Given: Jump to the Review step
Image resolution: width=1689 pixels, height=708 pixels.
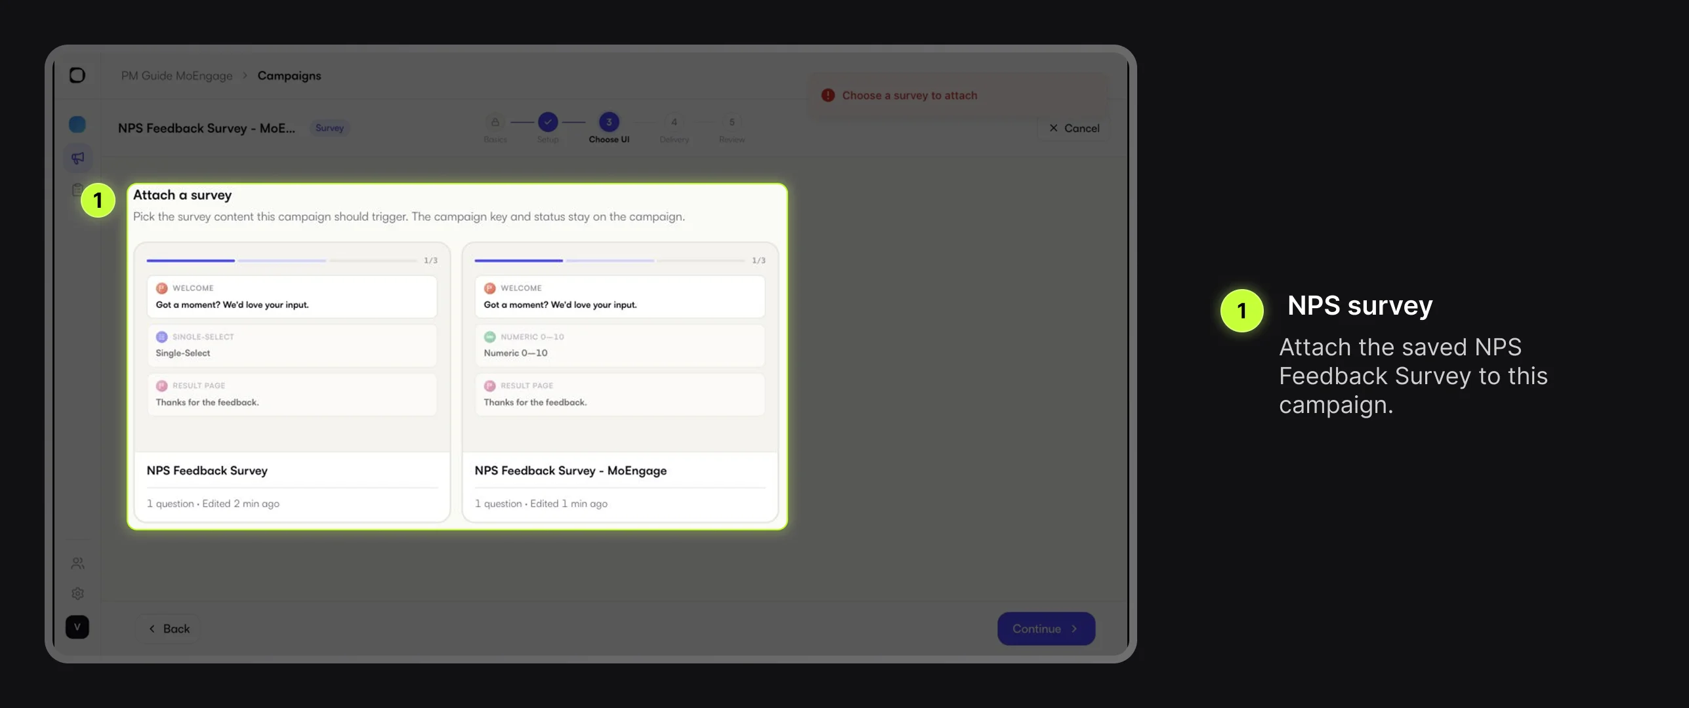Looking at the screenshot, I should pyautogui.click(x=732, y=128).
